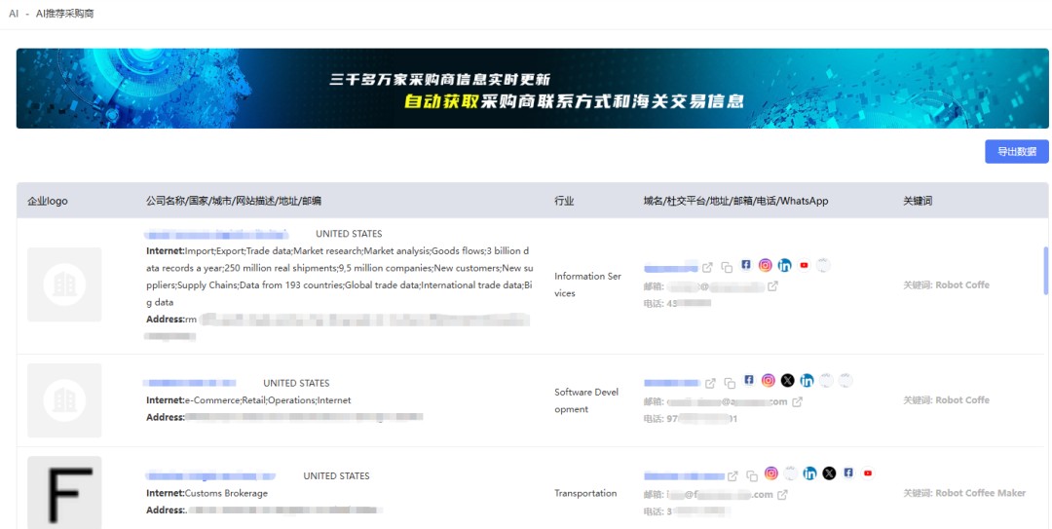Click the vertical scrollbar thumb
Viewport: 1052px width, 529px height.
[x=1046, y=271]
